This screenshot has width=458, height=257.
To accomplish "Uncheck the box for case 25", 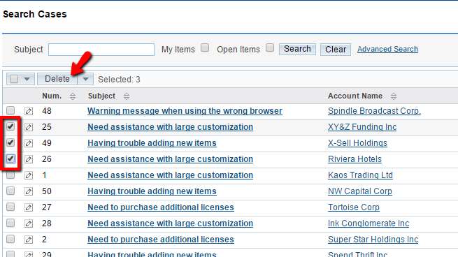I will (x=10, y=126).
